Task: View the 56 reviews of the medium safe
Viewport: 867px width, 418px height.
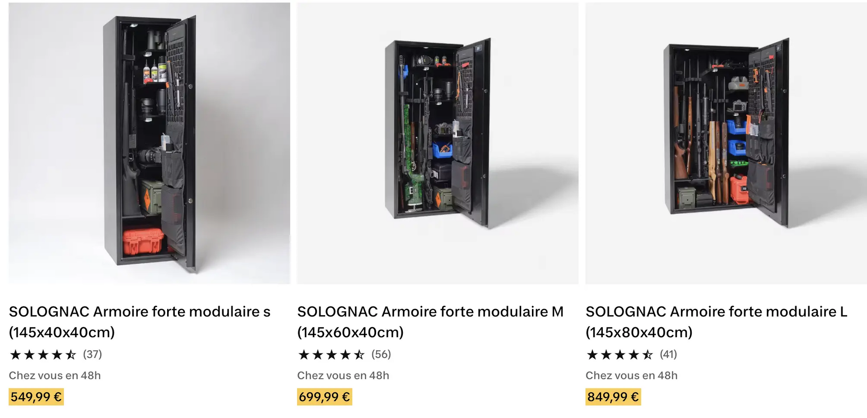Action: click(x=381, y=355)
